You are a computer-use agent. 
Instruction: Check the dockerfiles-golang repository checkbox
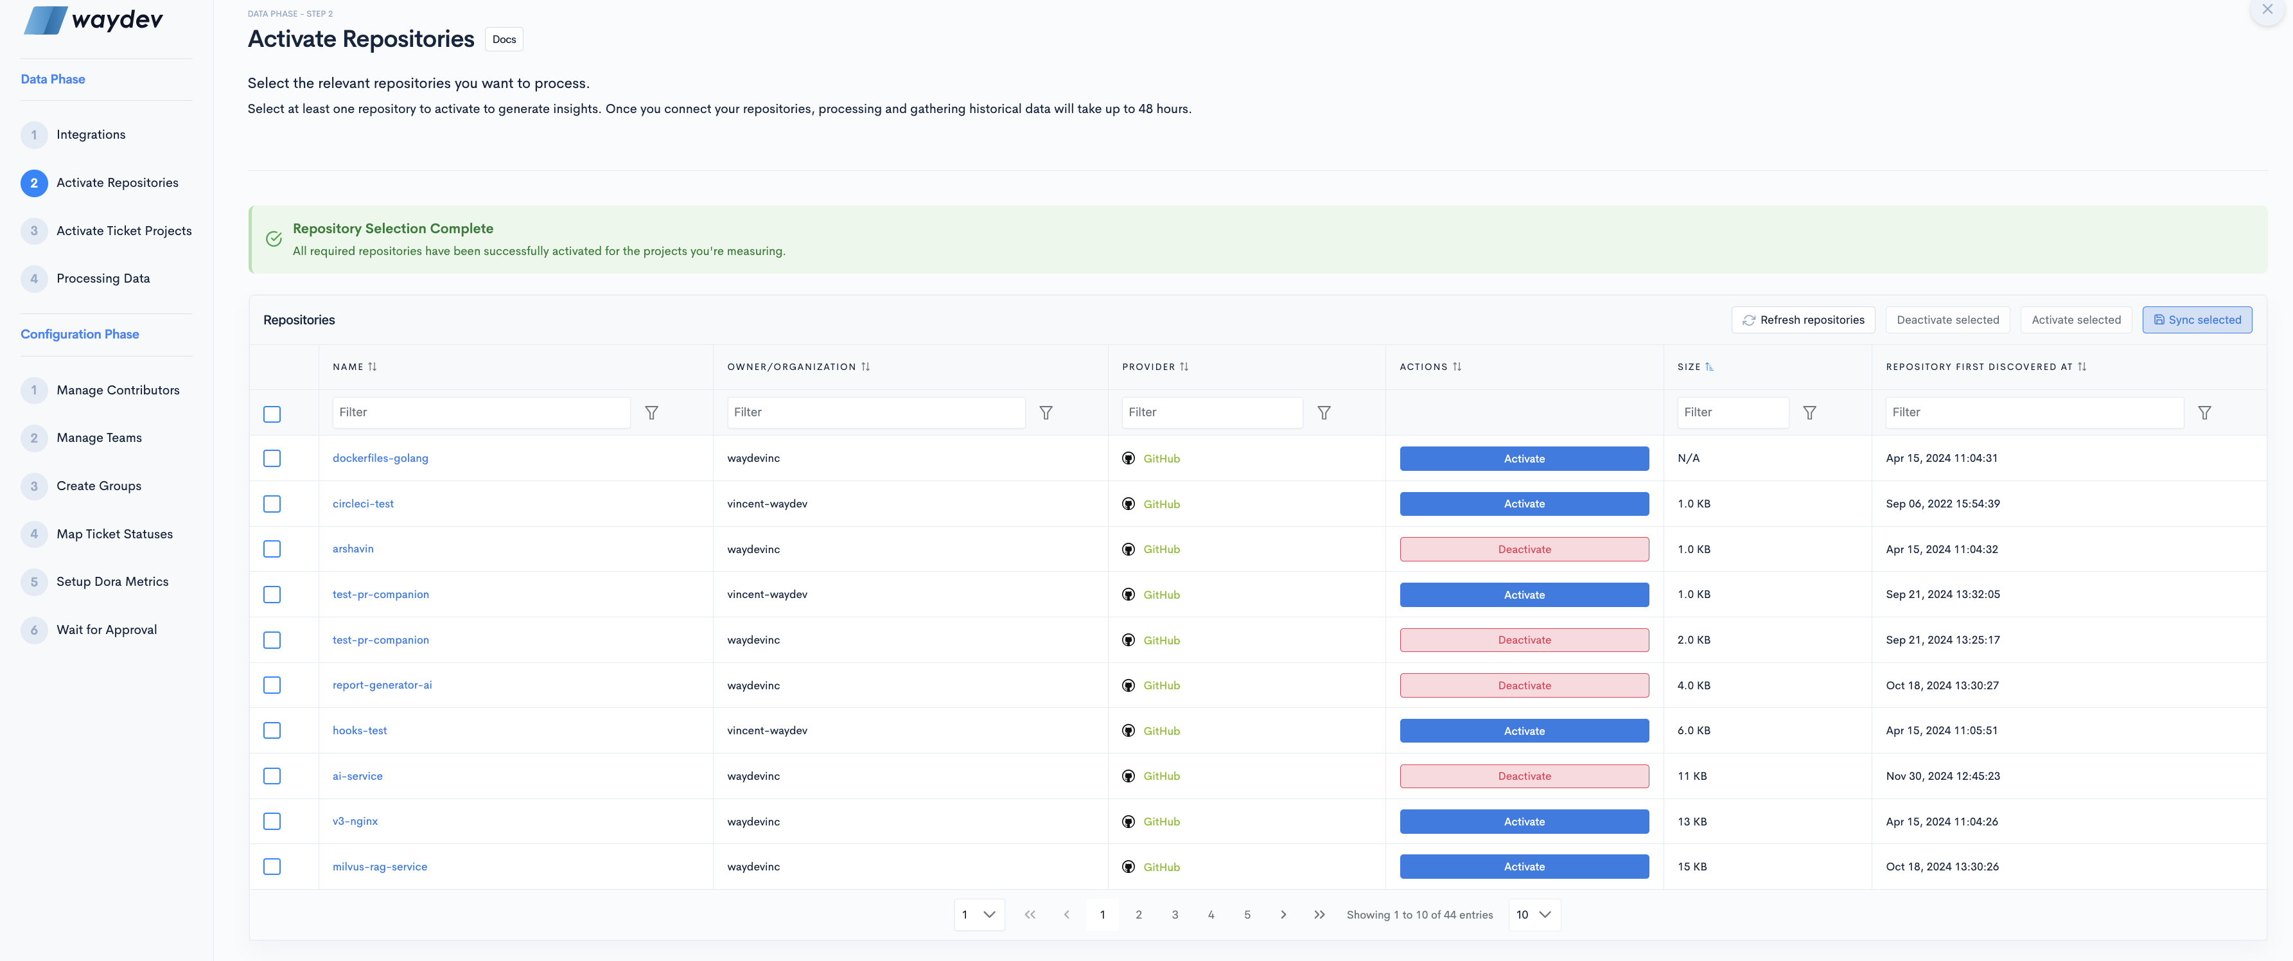pyautogui.click(x=272, y=459)
